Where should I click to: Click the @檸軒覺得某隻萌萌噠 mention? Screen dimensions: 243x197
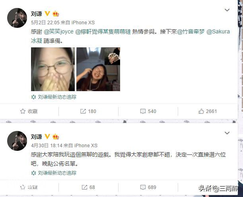[103, 32]
